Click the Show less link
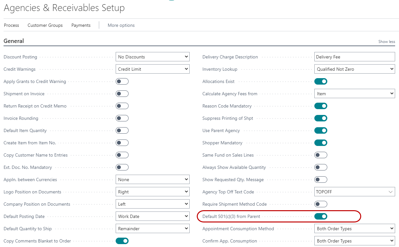The width and height of the screenshot is (399, 247). 386,42
